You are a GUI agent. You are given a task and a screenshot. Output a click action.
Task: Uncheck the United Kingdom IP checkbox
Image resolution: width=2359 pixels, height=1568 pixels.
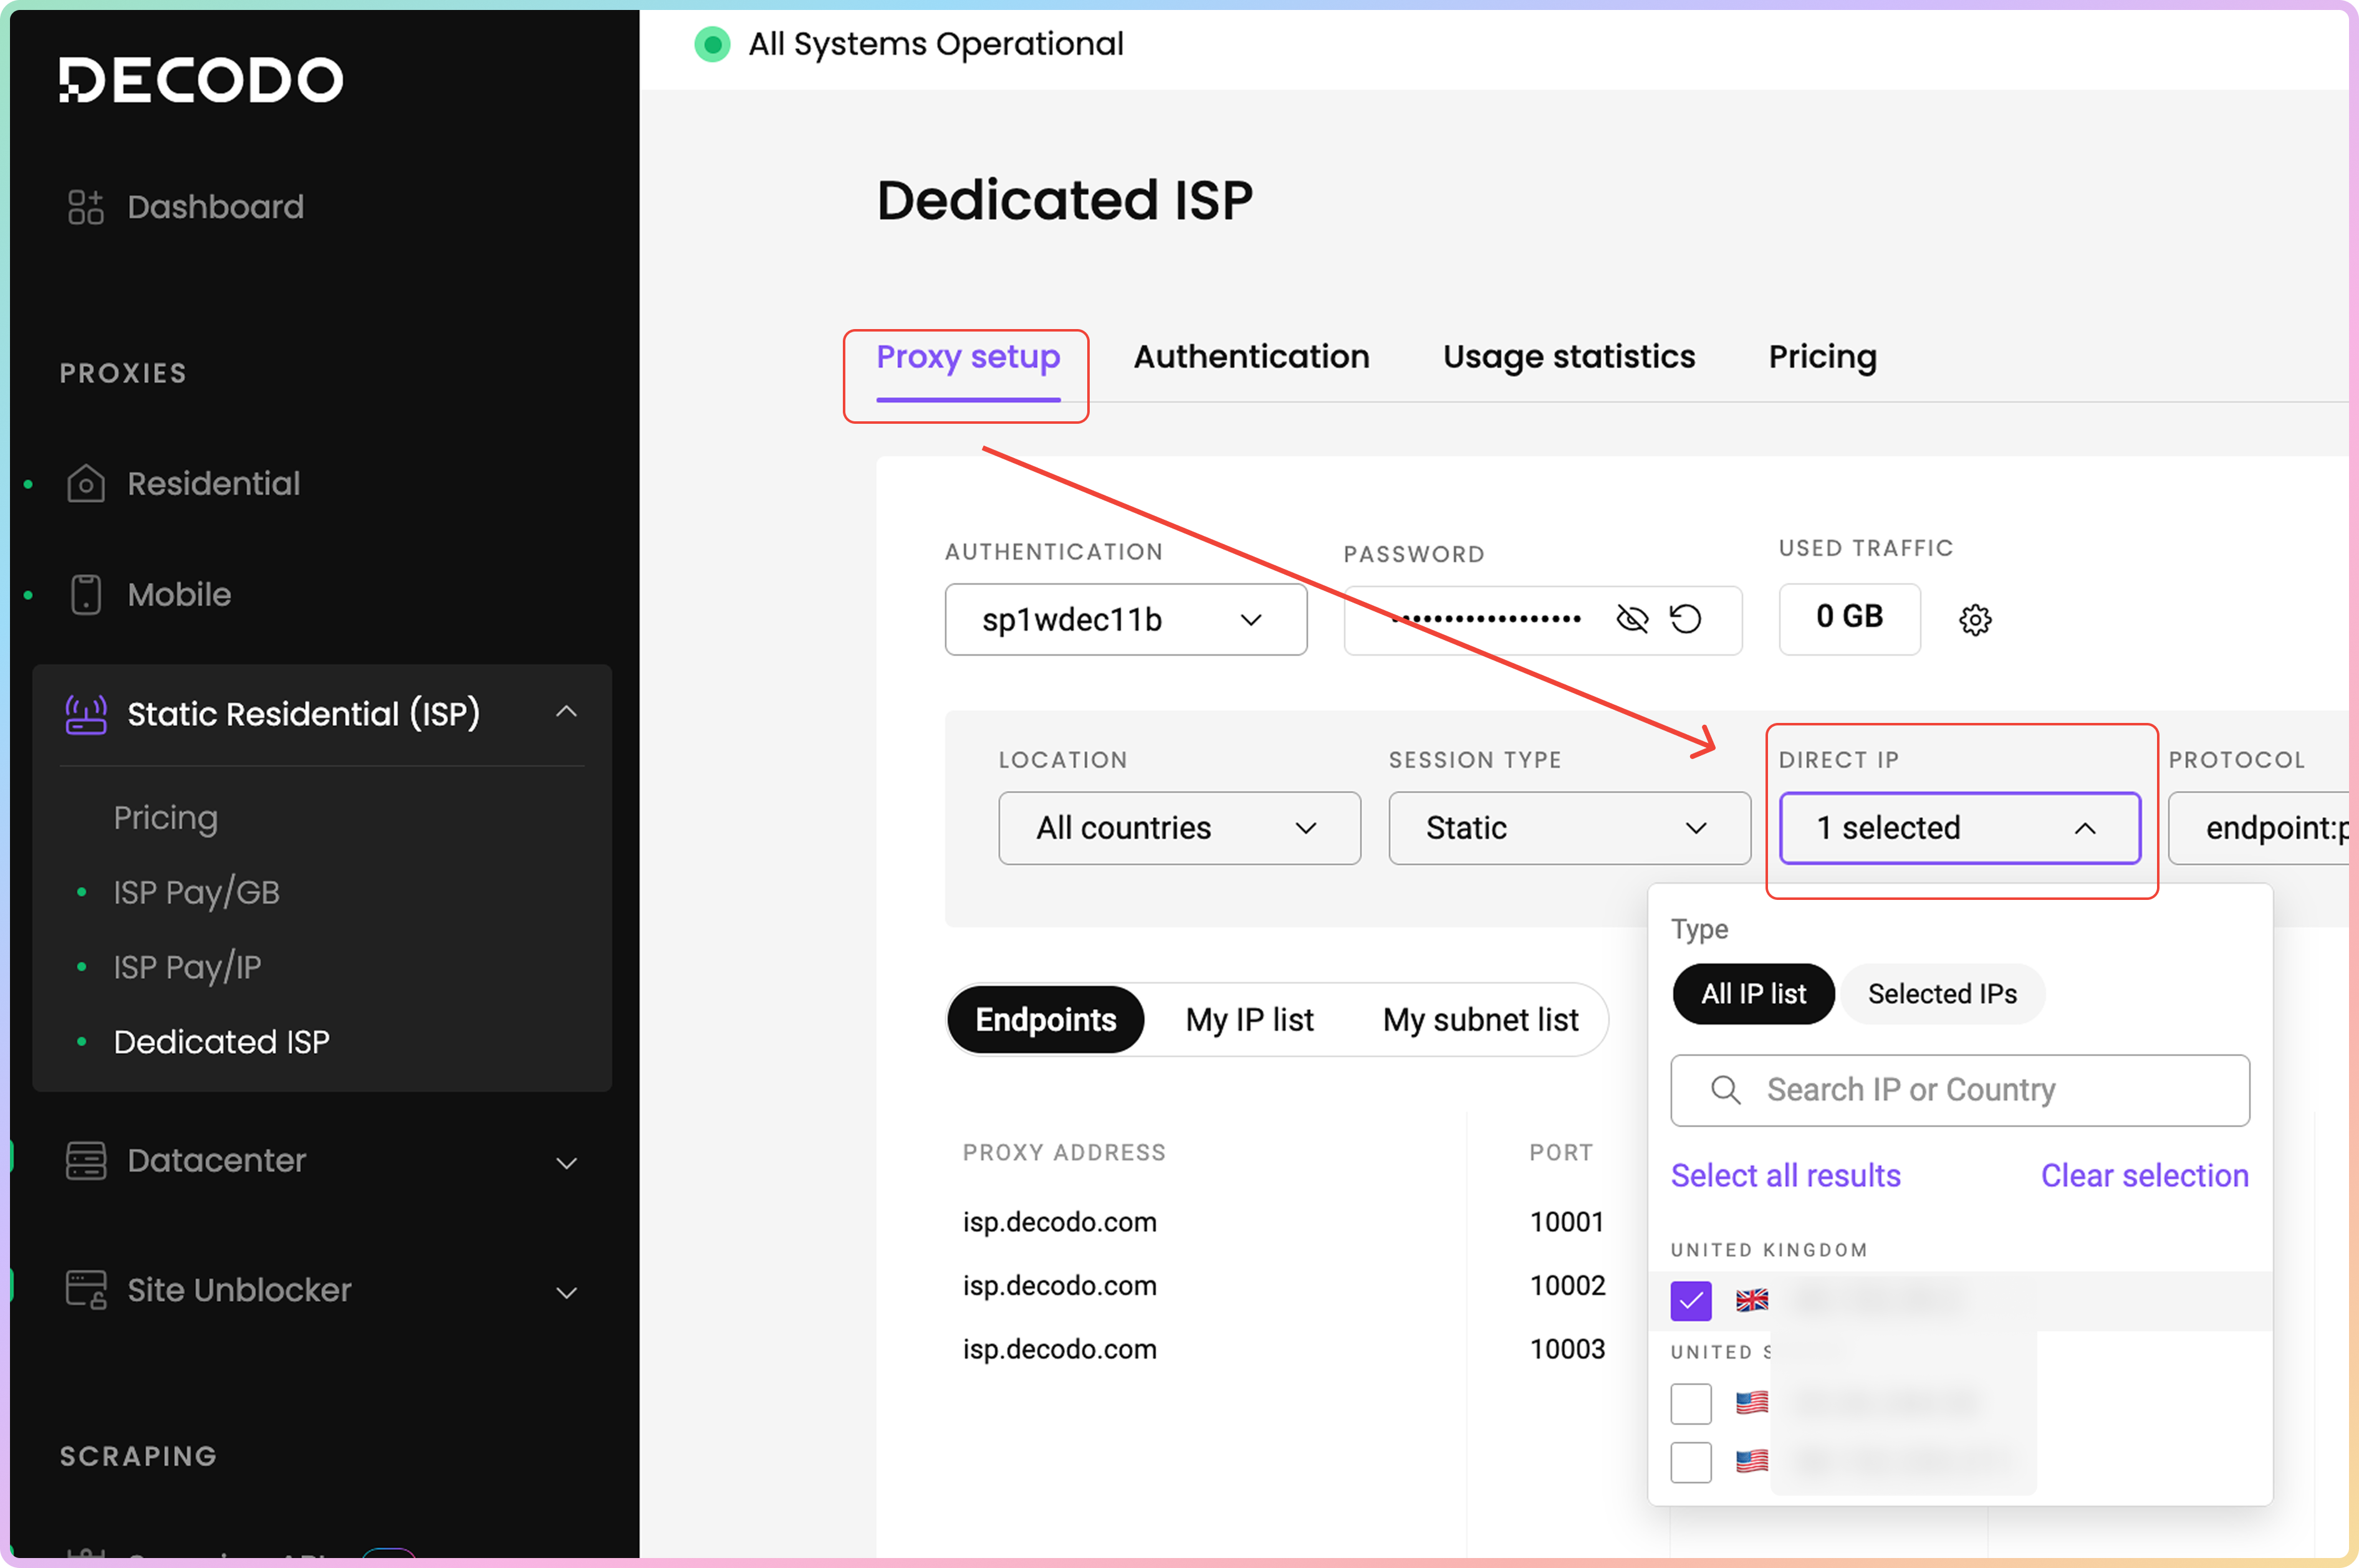(x=1691, y=1301)
